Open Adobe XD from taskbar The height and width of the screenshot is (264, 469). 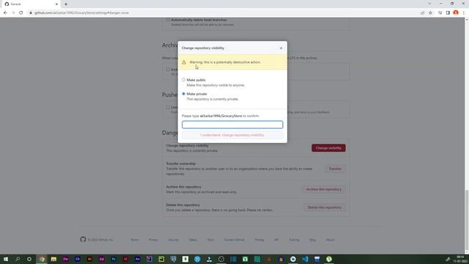(101, 259)
